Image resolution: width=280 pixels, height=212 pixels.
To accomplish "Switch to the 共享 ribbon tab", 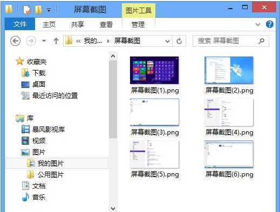I will (x=78, y=24).
